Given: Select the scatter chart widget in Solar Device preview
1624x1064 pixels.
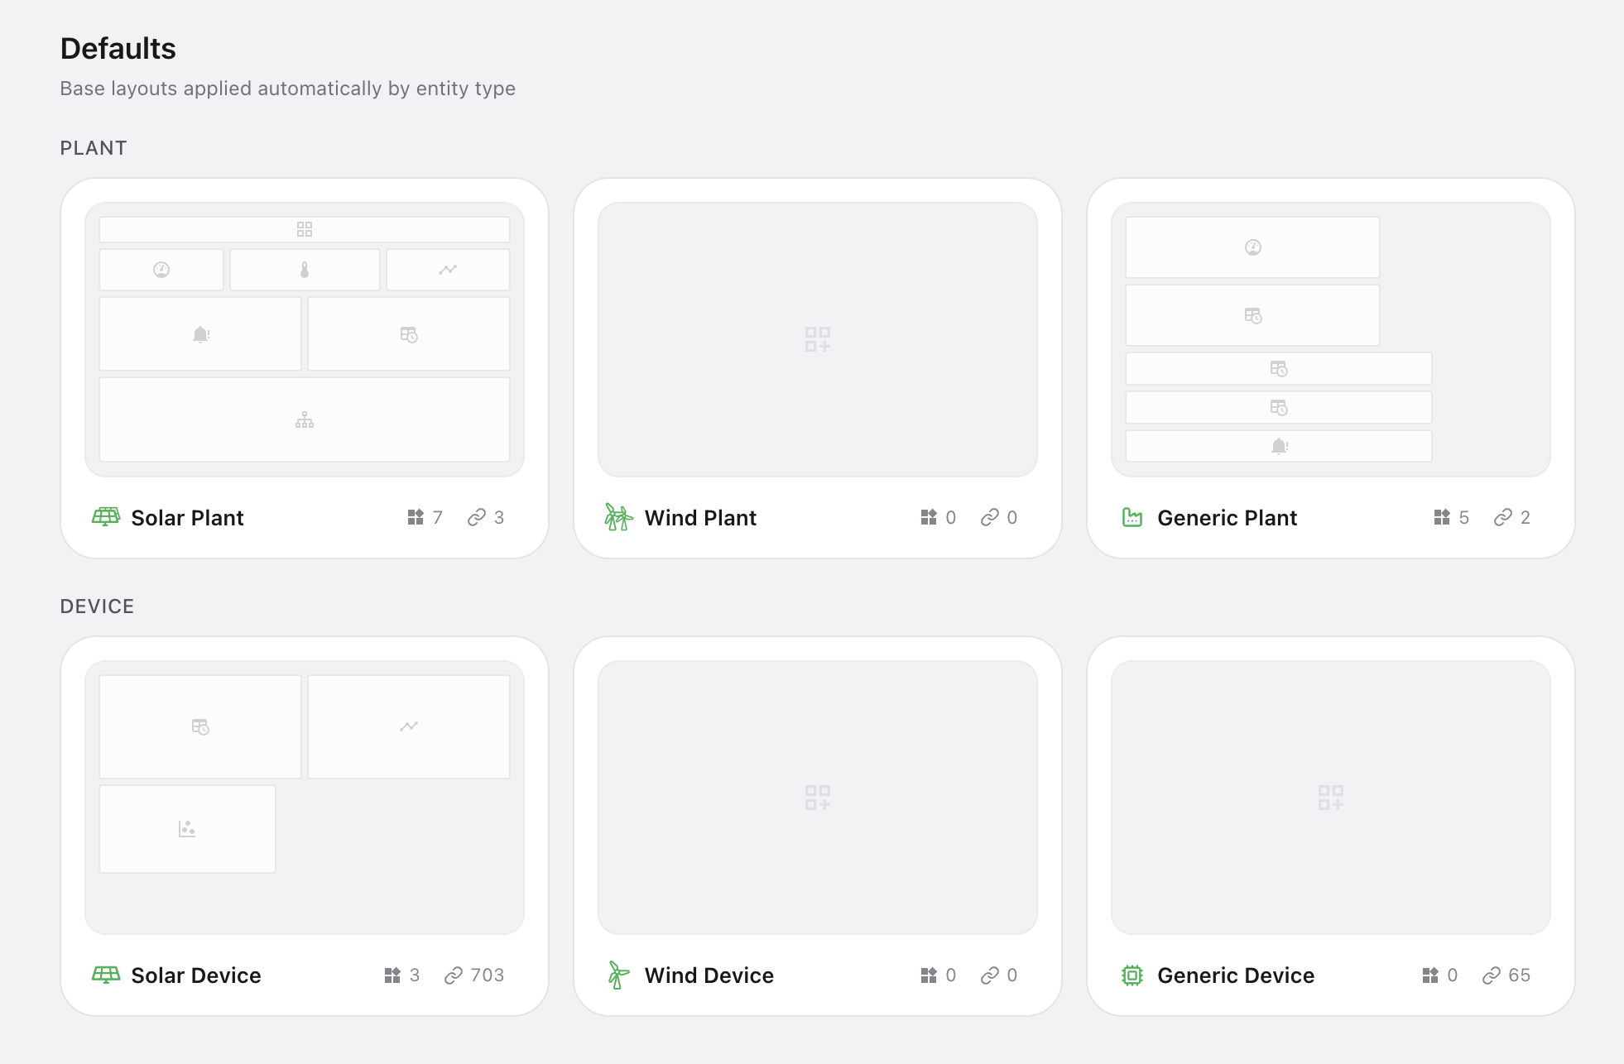Looking at the screenshot, I should tap(187, 829).
